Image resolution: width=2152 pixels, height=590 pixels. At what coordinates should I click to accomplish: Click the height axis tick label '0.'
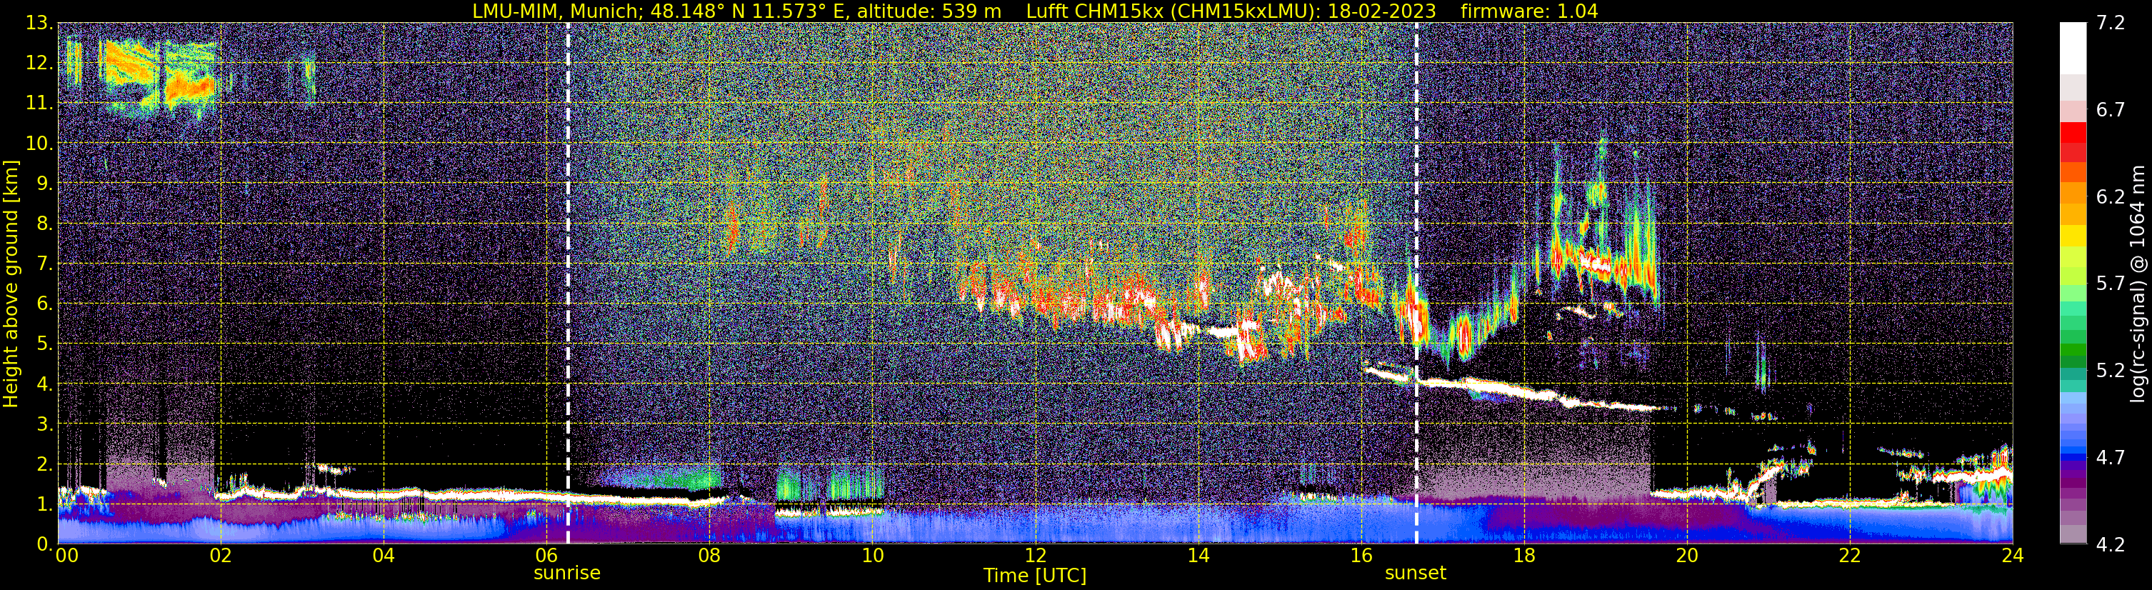pos(45,544)
